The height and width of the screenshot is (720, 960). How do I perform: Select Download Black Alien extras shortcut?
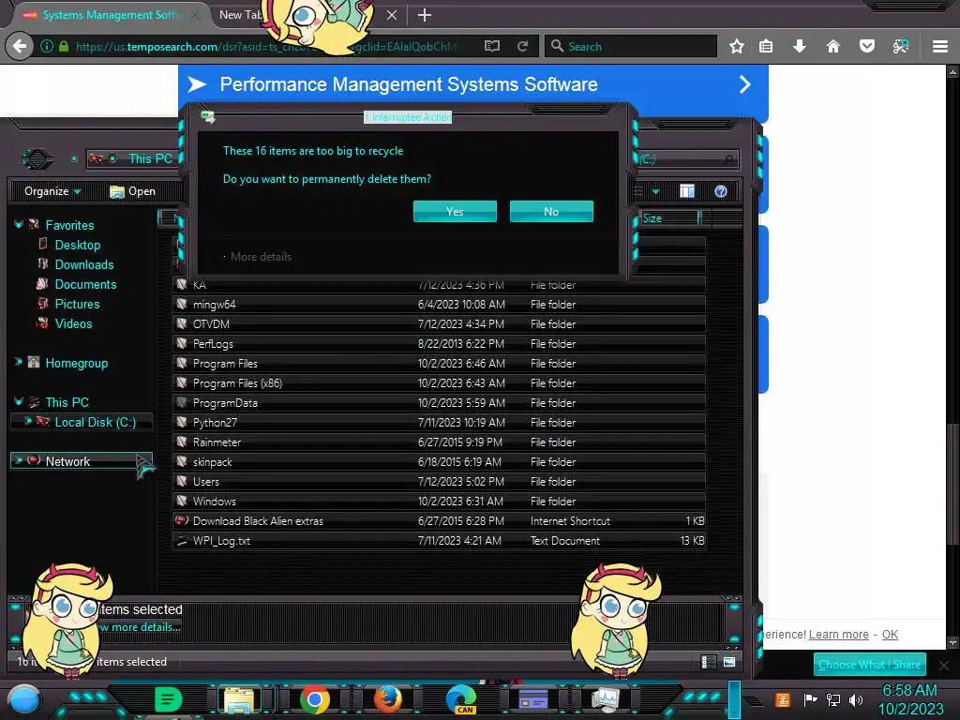pyautogui.click(x=439, y=520)
